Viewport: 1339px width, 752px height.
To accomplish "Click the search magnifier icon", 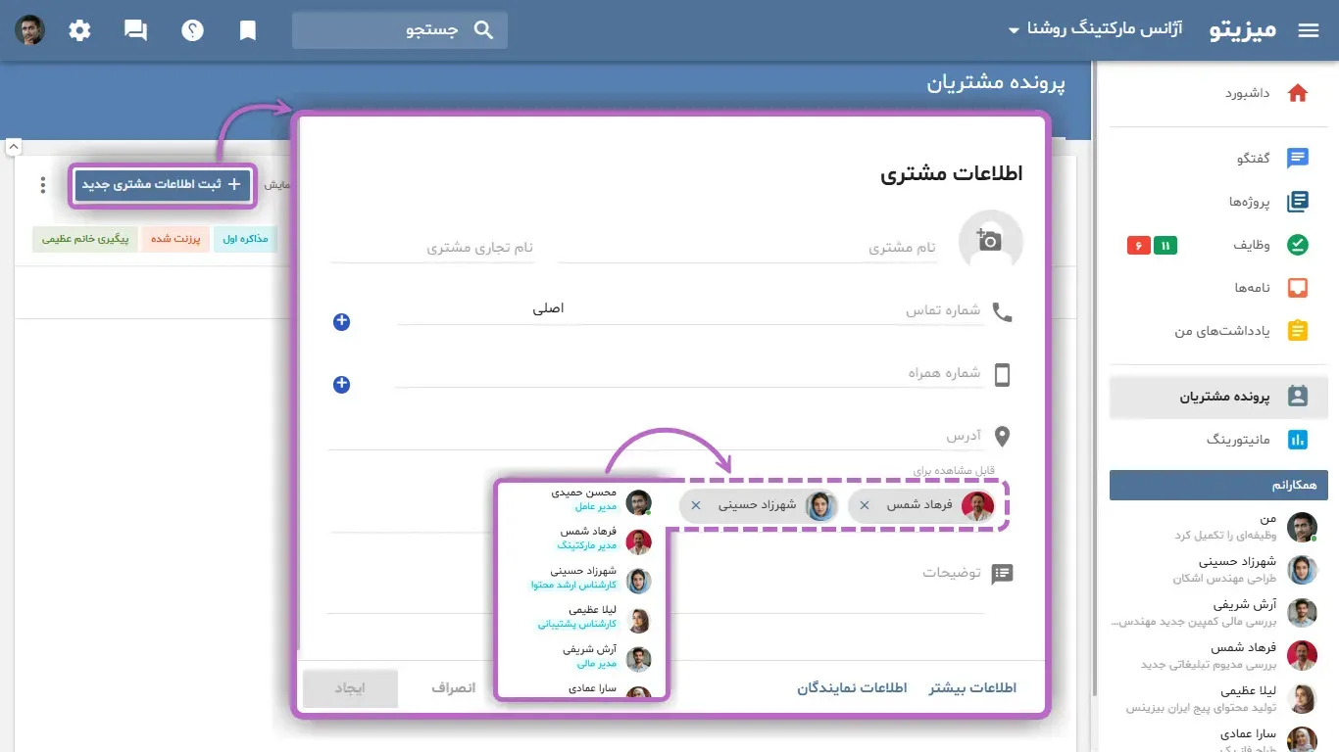I will (483, 30).
